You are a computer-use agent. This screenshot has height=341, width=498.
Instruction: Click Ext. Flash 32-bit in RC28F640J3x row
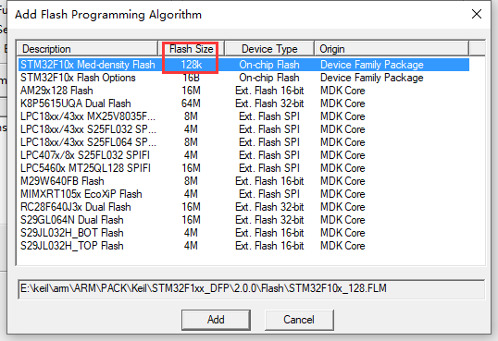click(269, 207)
